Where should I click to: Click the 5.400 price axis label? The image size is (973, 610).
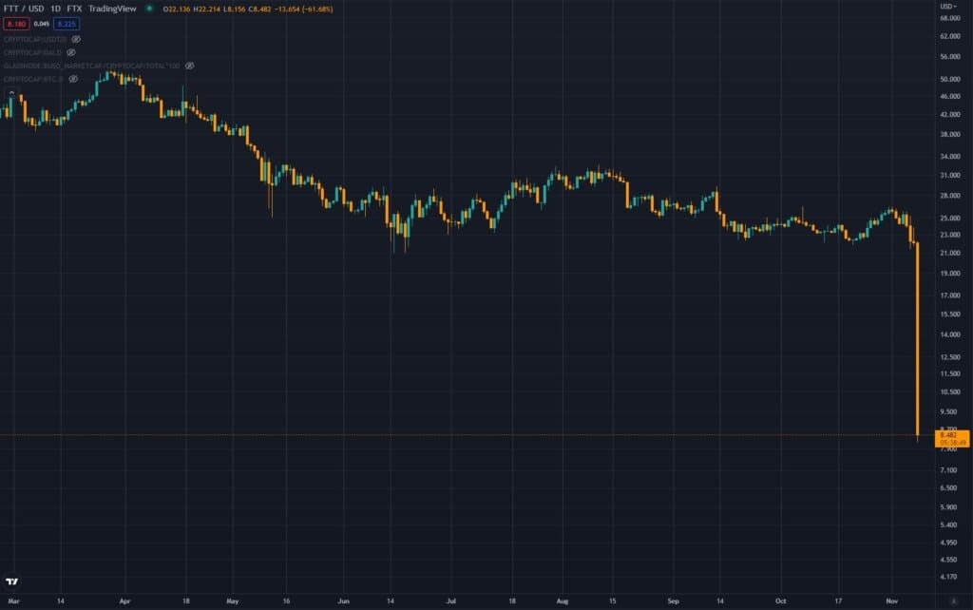tap(948, 524)
